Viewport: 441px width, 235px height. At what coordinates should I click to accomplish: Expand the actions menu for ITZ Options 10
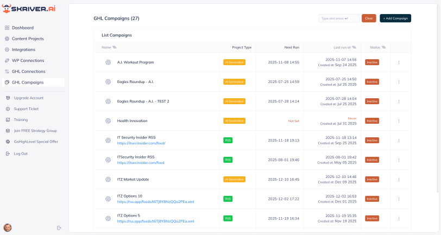399,199
